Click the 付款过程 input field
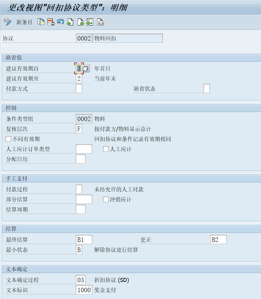This screenshot has width=261, height=299. point(79,189)
